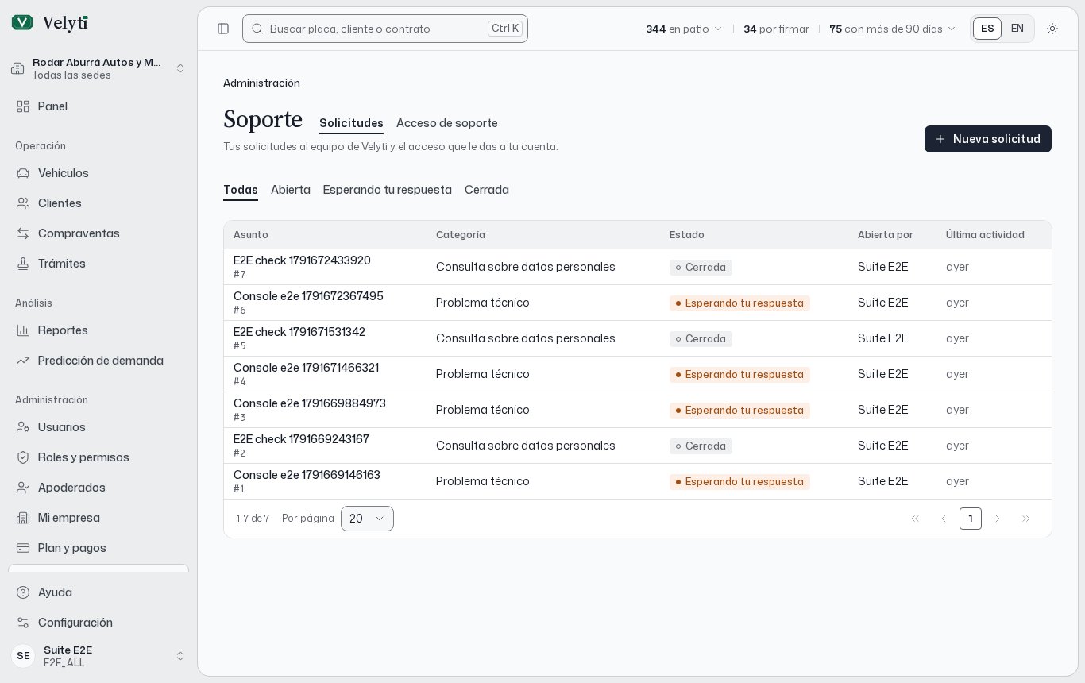Open the Panel dashboard icon

pos(23,106)
